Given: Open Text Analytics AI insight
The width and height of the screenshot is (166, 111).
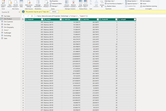Looking at the screenshot, I should click(x=145, y=1).
